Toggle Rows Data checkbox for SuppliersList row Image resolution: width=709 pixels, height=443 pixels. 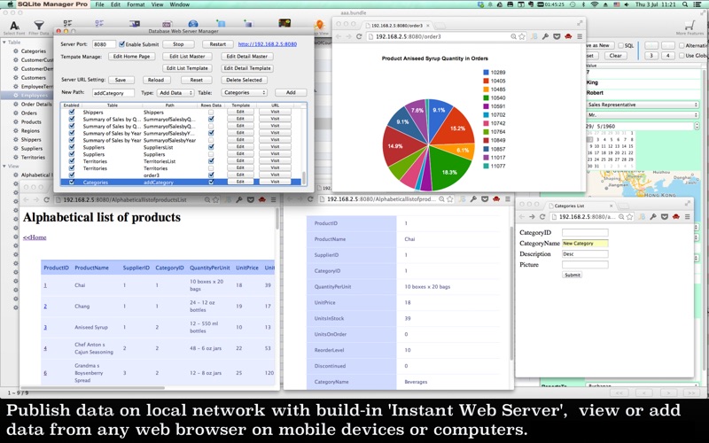[x=211, y=147]
